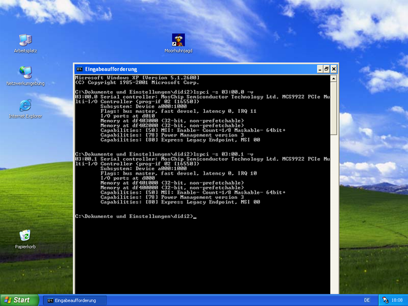
Task: Select the Netzwerkumgebung desktop icon
Action: click(25, 76)
